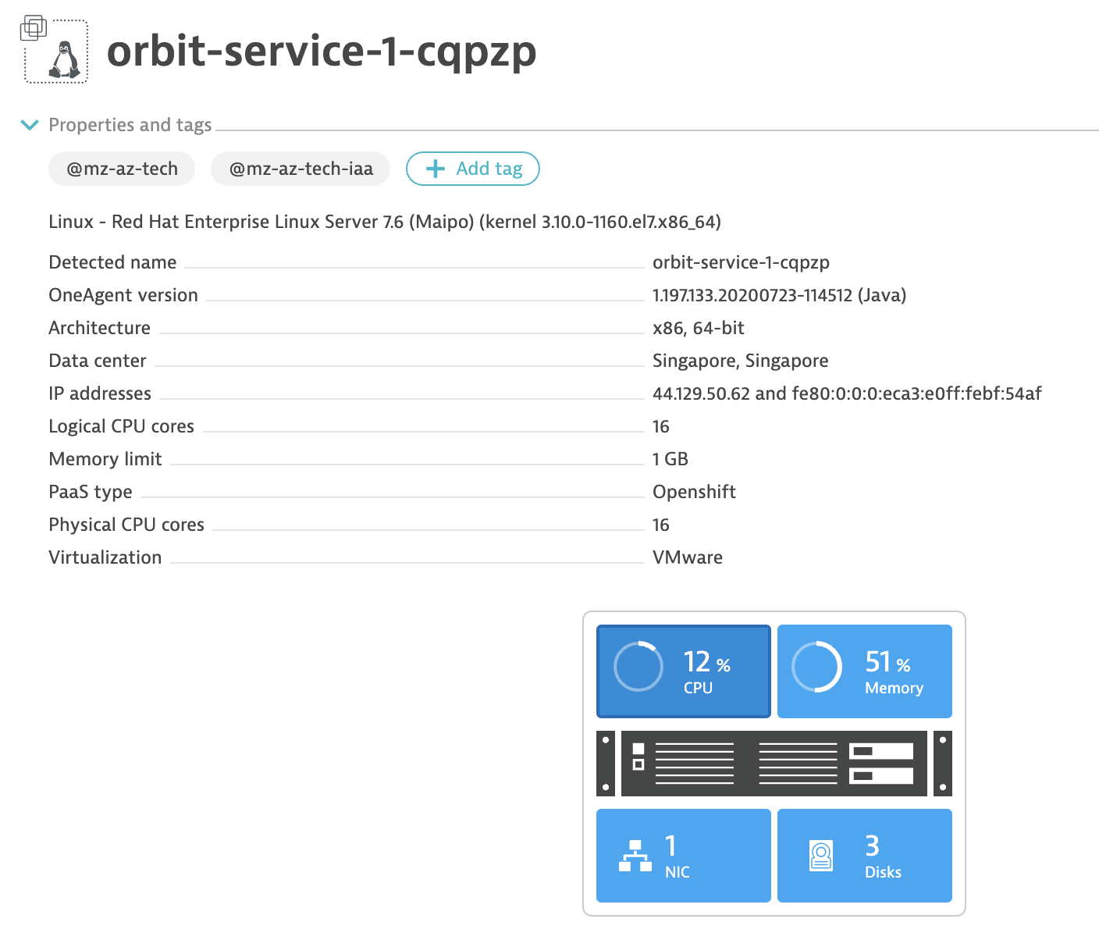Click the orbit-service-1-cqpzp page title

[x=322, y=52]
